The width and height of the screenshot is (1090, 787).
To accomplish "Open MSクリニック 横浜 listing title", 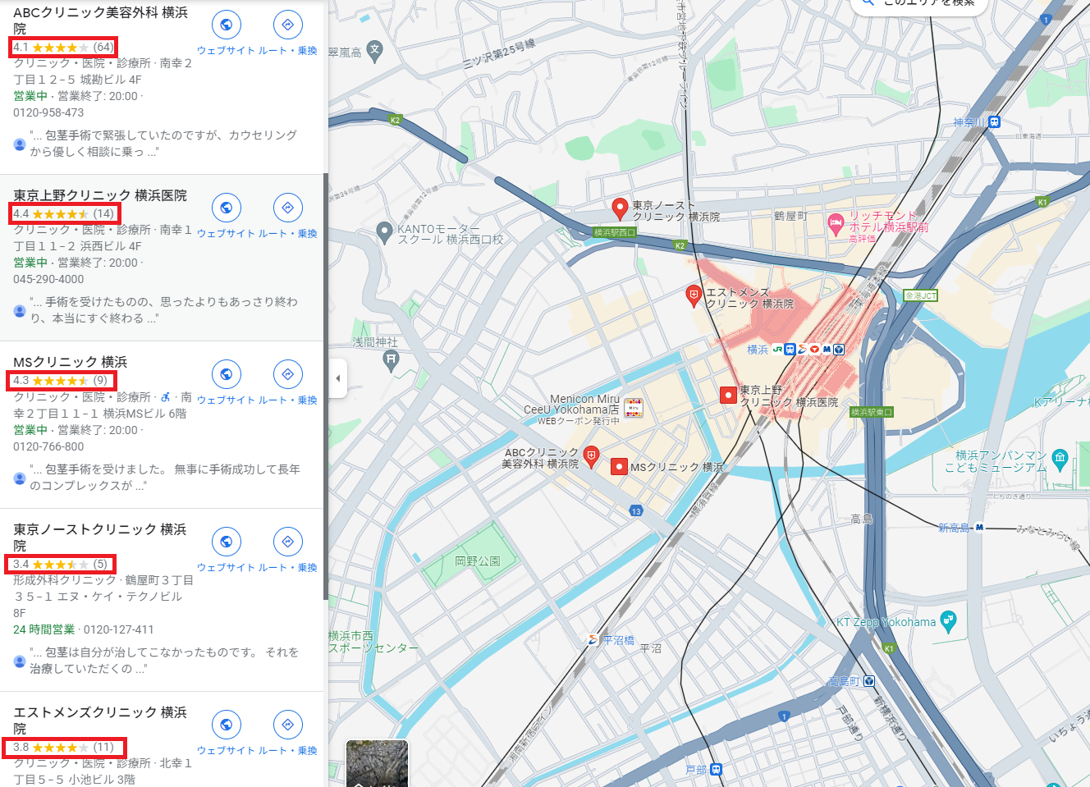I will (71, 362).
